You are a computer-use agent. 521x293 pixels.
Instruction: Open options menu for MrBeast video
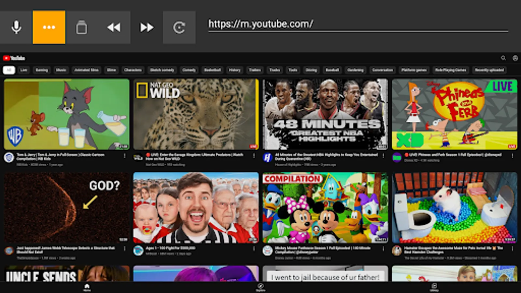pos(254,249)
